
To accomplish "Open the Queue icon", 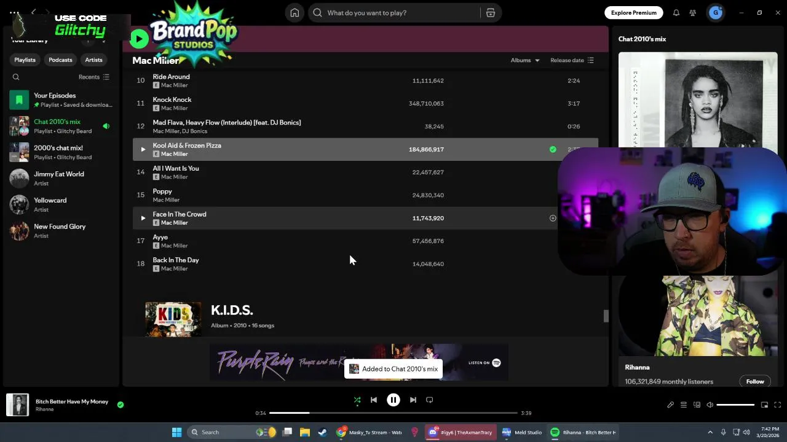I will pos(684,405).
